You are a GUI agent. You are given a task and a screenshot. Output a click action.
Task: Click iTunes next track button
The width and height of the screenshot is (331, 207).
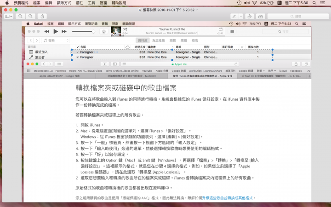[64, 31]
